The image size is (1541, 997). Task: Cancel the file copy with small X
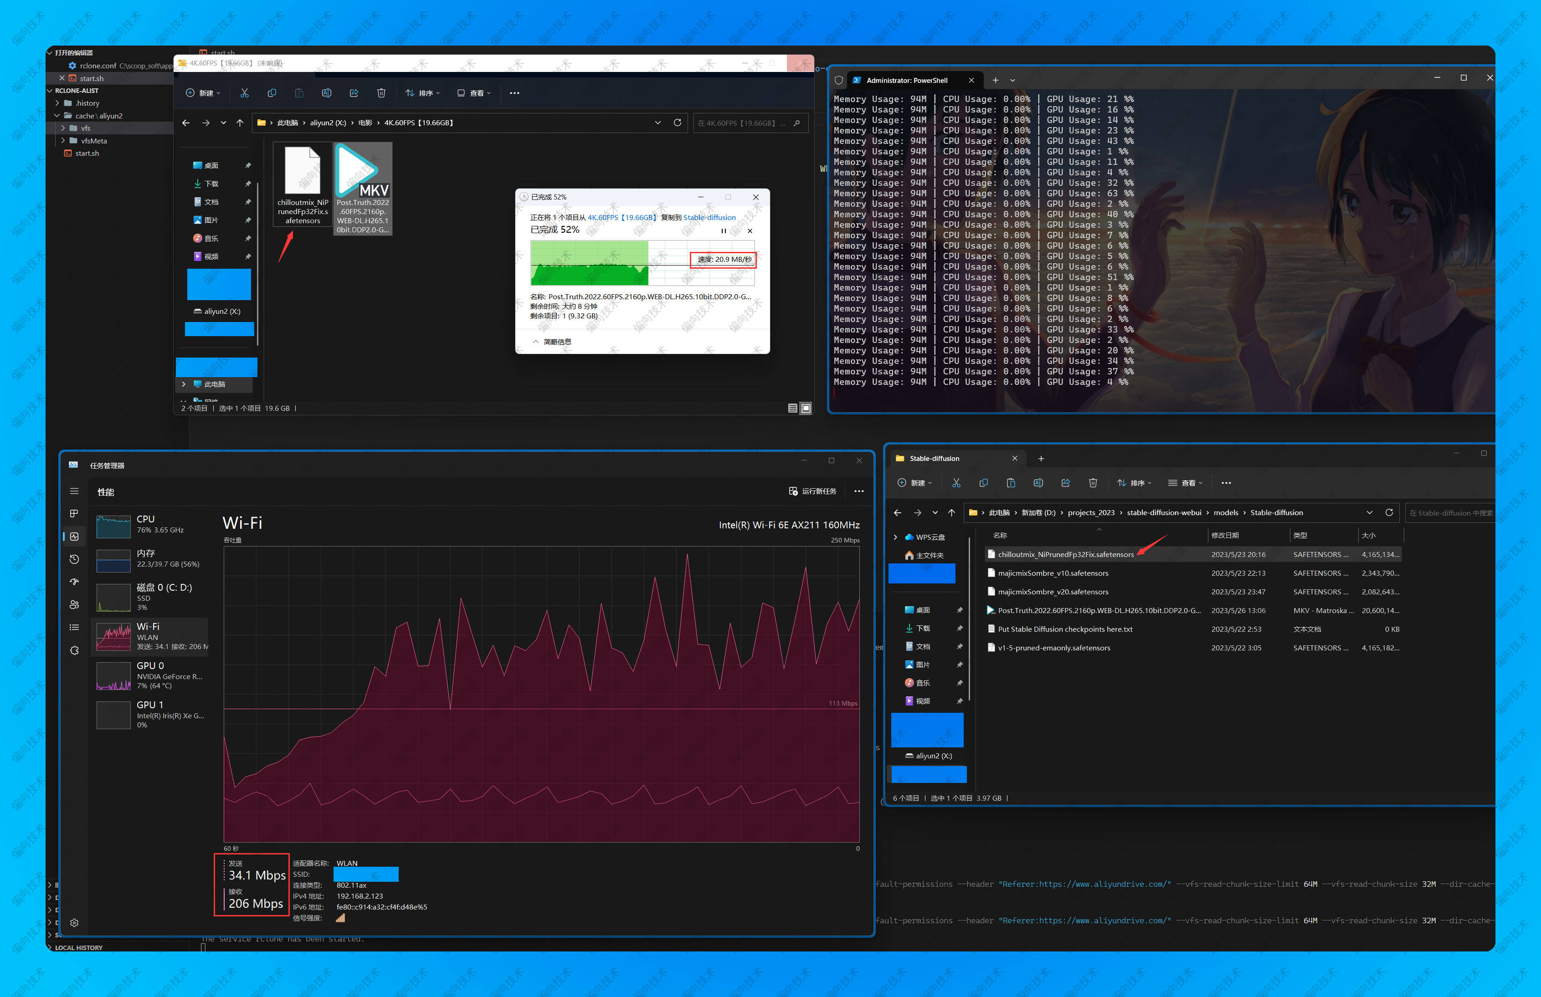pyautogui.click(x=750, y=230)
